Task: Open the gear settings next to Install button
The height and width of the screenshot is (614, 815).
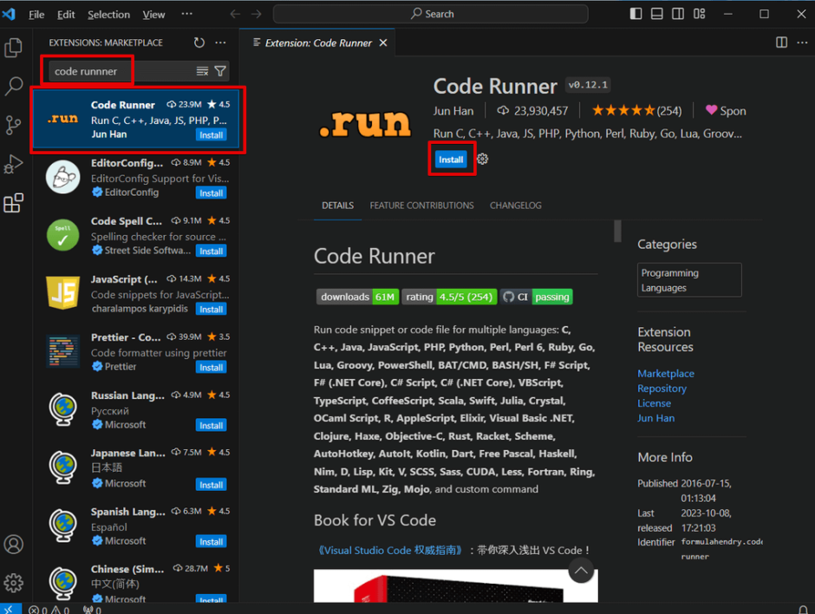Action: (482, 160)
